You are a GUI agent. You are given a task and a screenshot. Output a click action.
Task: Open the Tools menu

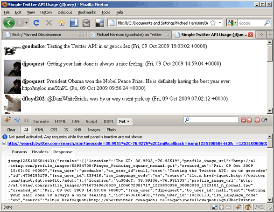(x=105, y=12)
